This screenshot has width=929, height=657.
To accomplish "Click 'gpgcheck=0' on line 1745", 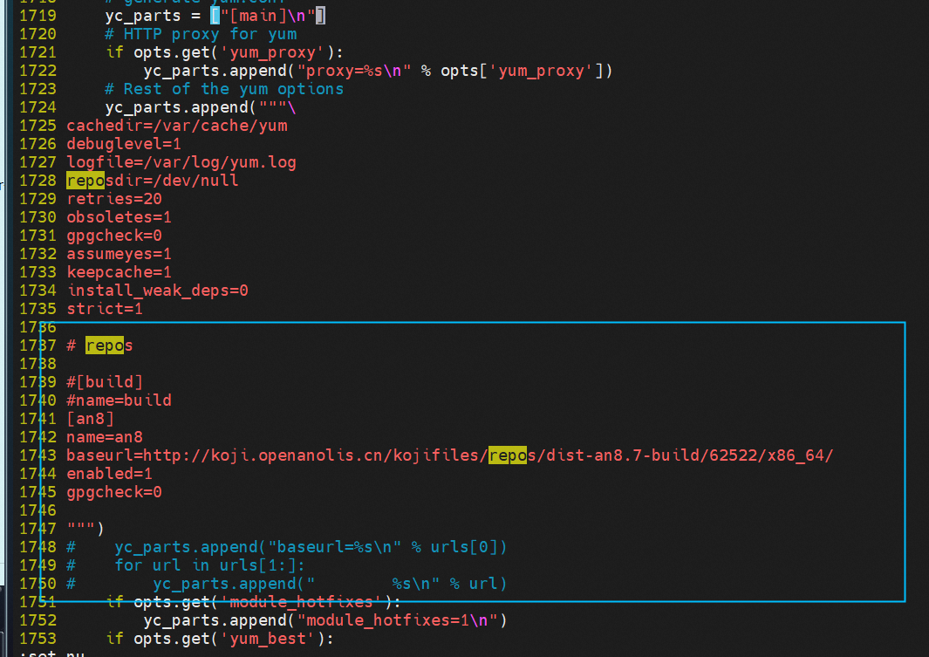I will (x=113, y=492).
